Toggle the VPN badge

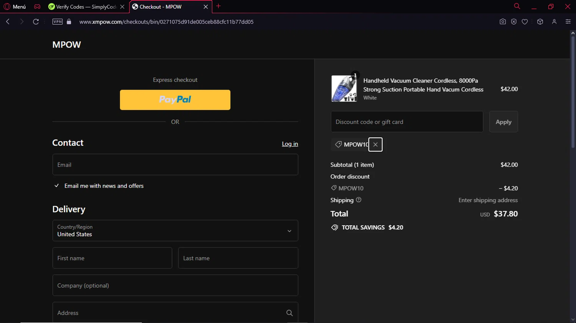tap(58, 22)
